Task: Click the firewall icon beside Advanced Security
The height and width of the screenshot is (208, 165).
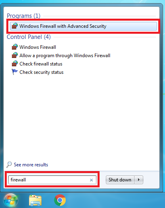Action: [x=15, y=26]
